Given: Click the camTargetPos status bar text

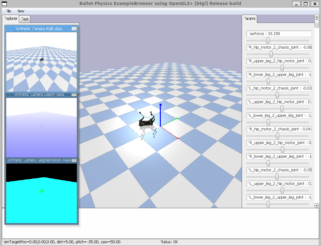Looking at the screenshot, I should coord(62,242).
